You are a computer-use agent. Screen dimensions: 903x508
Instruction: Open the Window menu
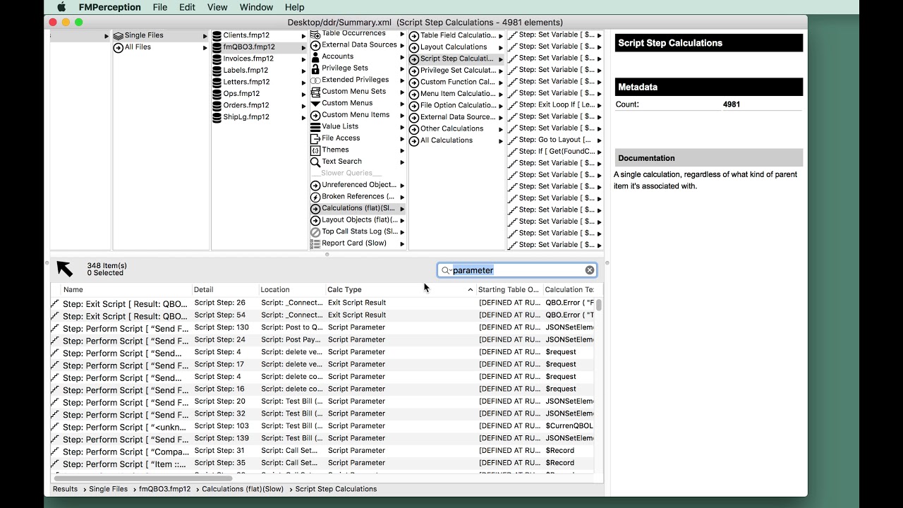click(256, 7)
